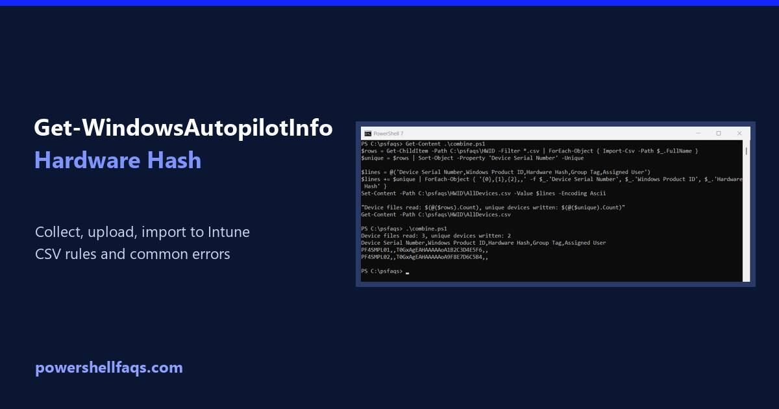Click the 'Get-Content -Path C:\psfaqs\HWID\AllDevices.csv' line
This screenshot has height=409, width=779.
436,214
